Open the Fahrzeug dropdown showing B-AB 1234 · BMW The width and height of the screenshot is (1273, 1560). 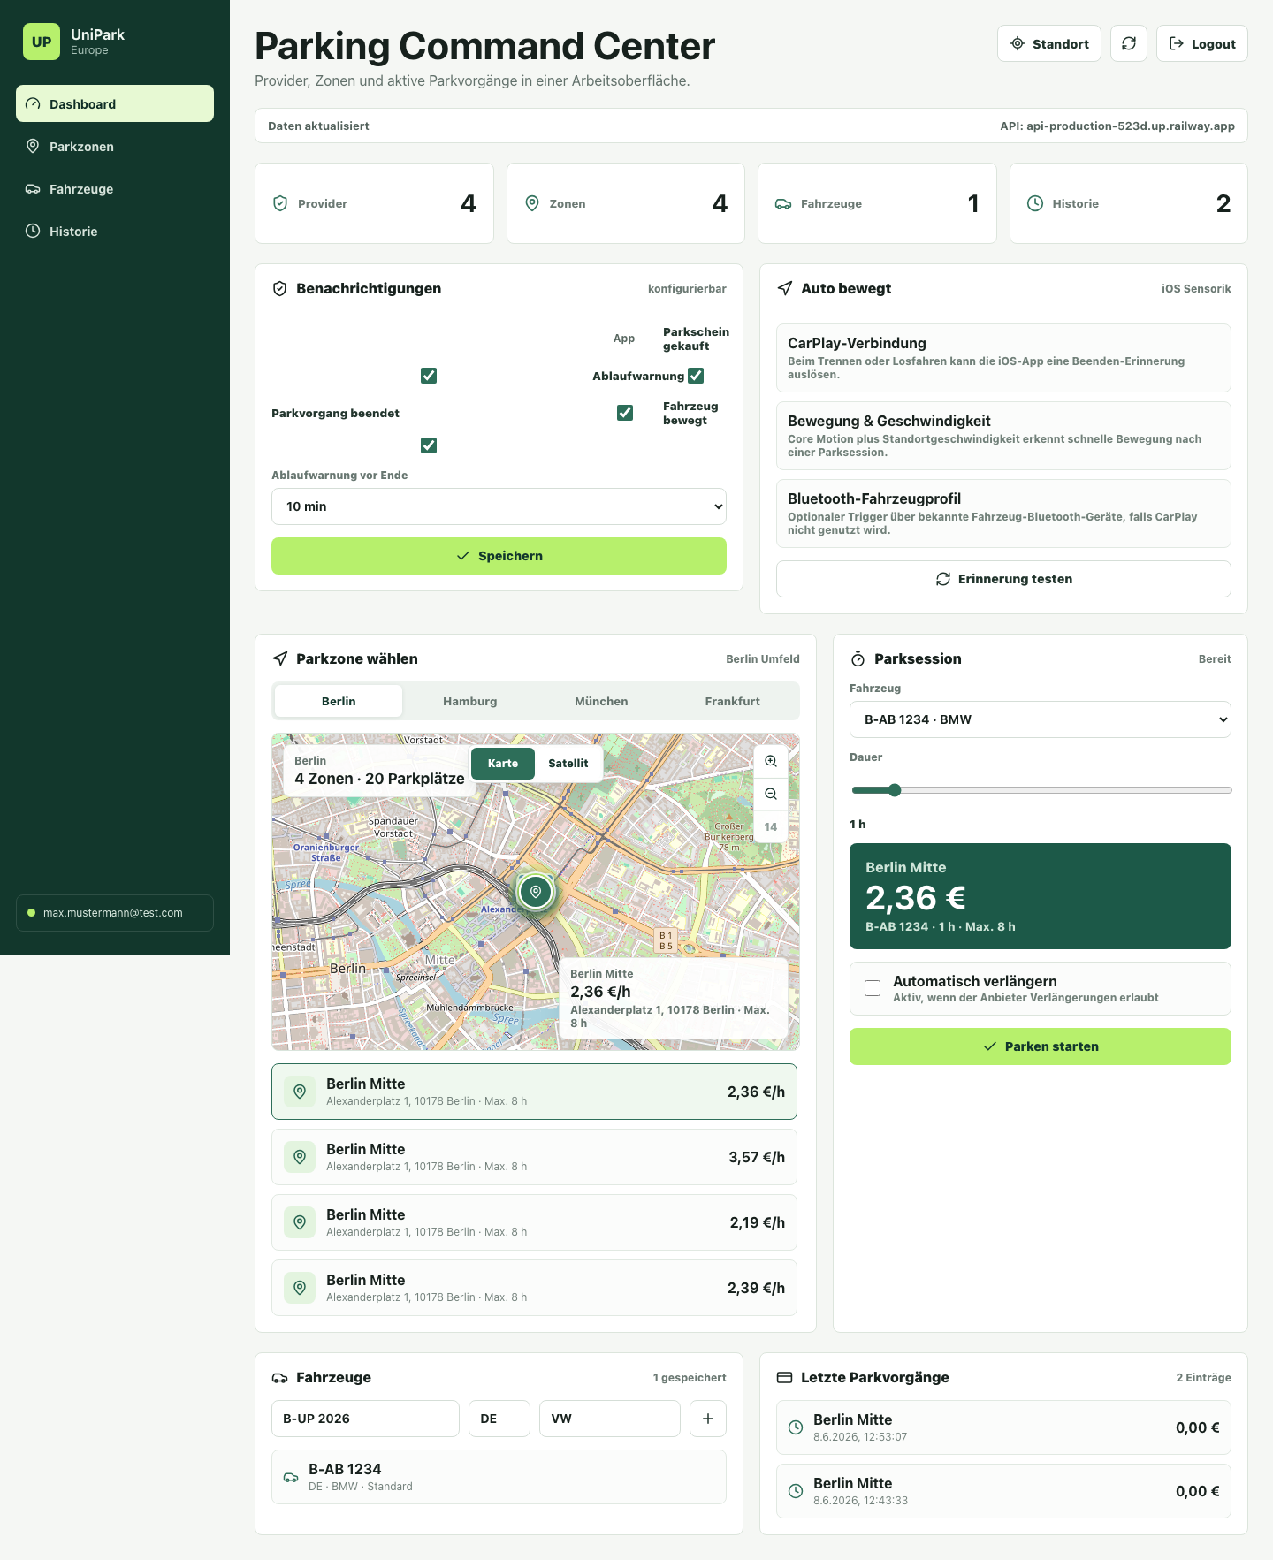1041,719
